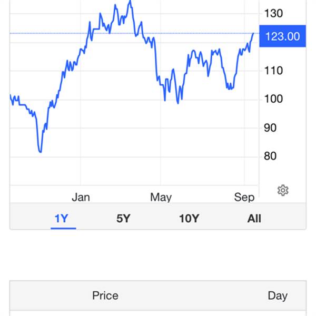Click the blue 123.00 current price tag

tap(282, 36)
